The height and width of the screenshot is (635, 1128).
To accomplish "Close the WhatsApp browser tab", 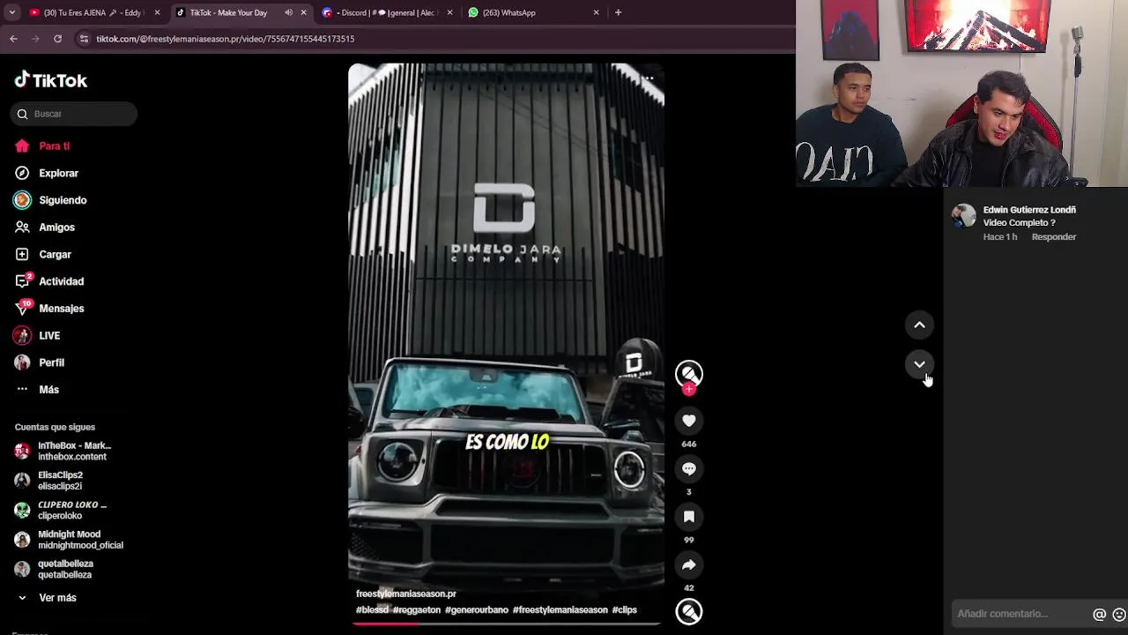I will [x=596, y=13].
